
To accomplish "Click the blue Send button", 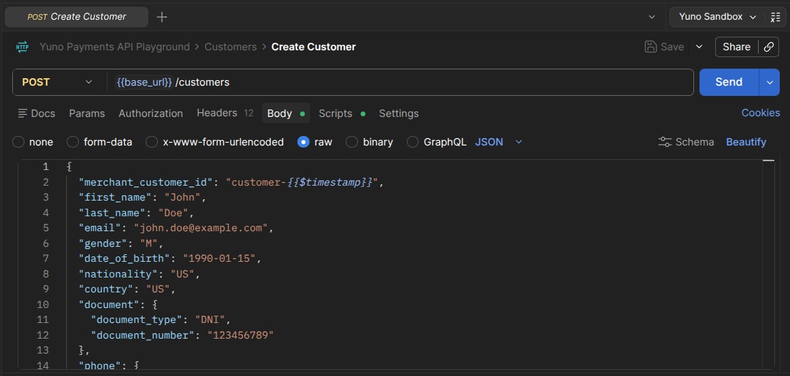I will pyautogui.click(x=729, y=82).
